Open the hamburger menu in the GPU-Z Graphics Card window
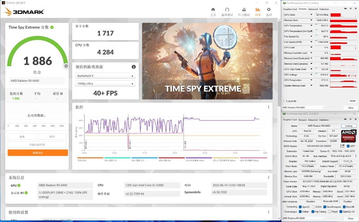This screenshot has height=222, width=359. pos(356,119)
